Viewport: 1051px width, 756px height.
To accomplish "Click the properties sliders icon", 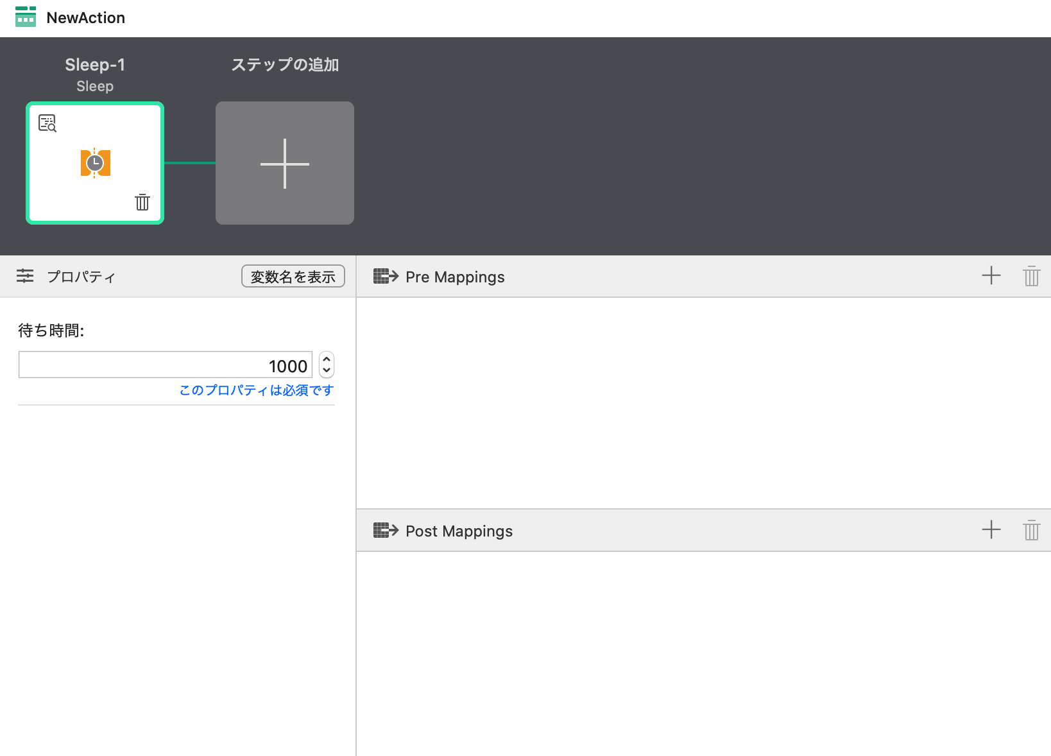I will coord(25,276).
